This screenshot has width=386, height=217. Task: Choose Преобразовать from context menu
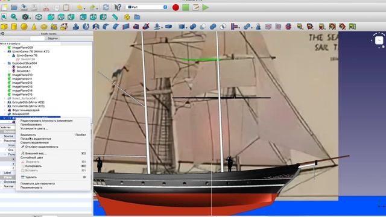coord(31,125)
